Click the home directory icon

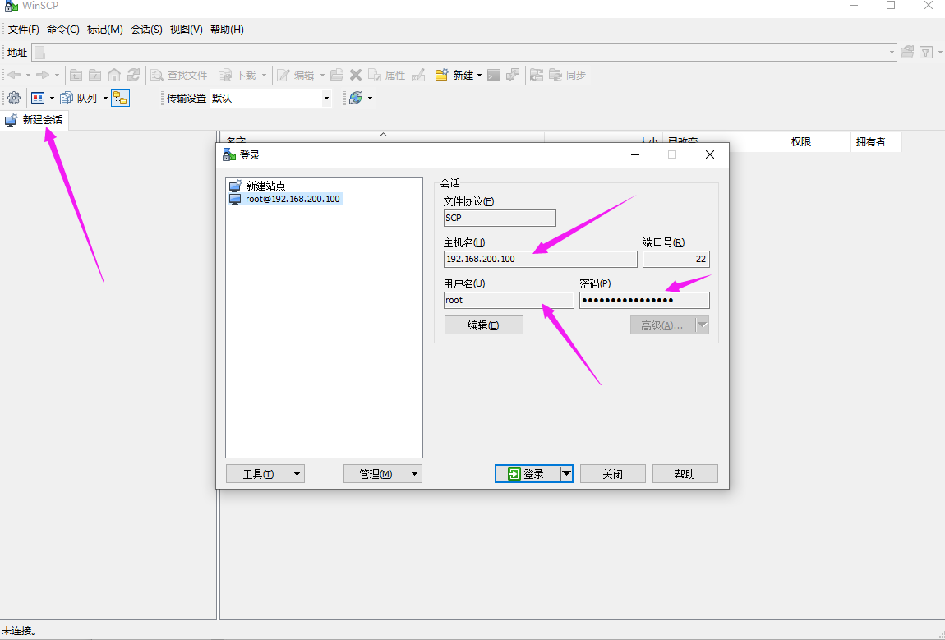114,75
